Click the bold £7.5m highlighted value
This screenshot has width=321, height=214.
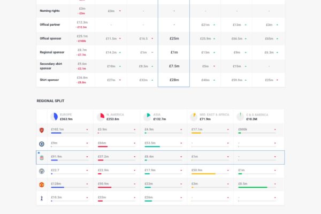click(x=174, y=66)
